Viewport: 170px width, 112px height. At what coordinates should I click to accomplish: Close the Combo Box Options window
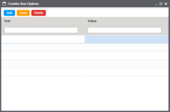pos(166,4)
